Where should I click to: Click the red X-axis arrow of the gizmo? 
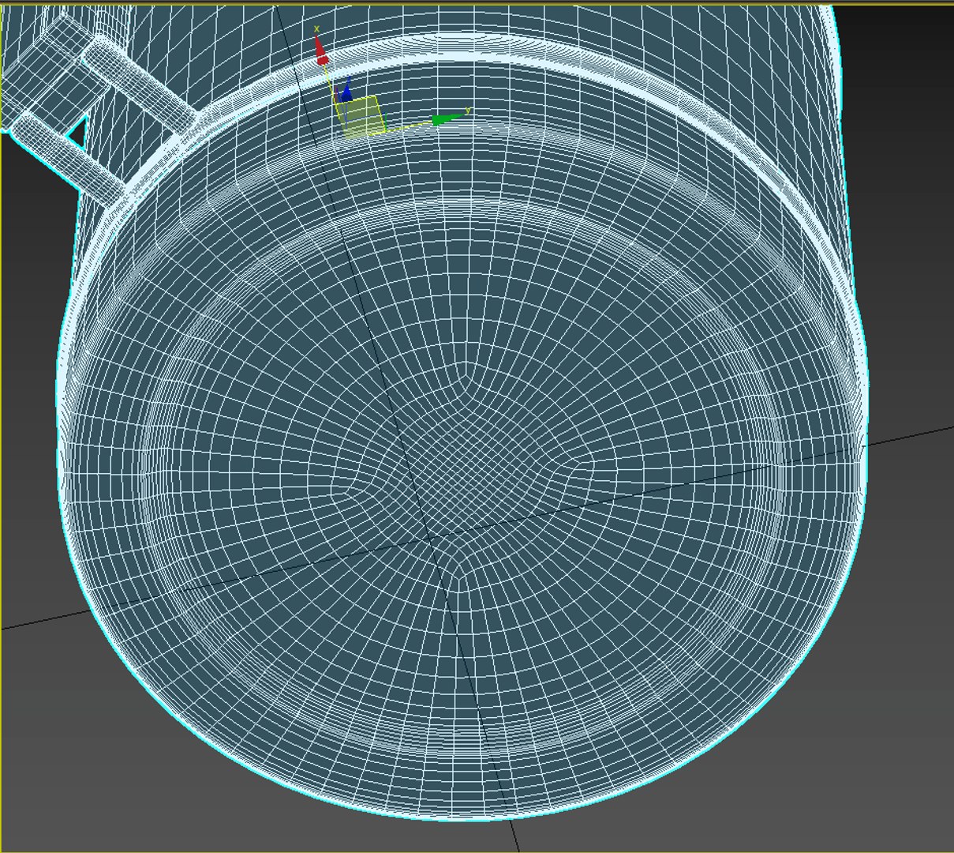[x=320, y=50]
